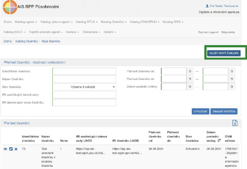The width and height of the screenshot is (247, 169).
Task: Click the edit pencil icon for record 79
Action: click(x=11, y=149)
